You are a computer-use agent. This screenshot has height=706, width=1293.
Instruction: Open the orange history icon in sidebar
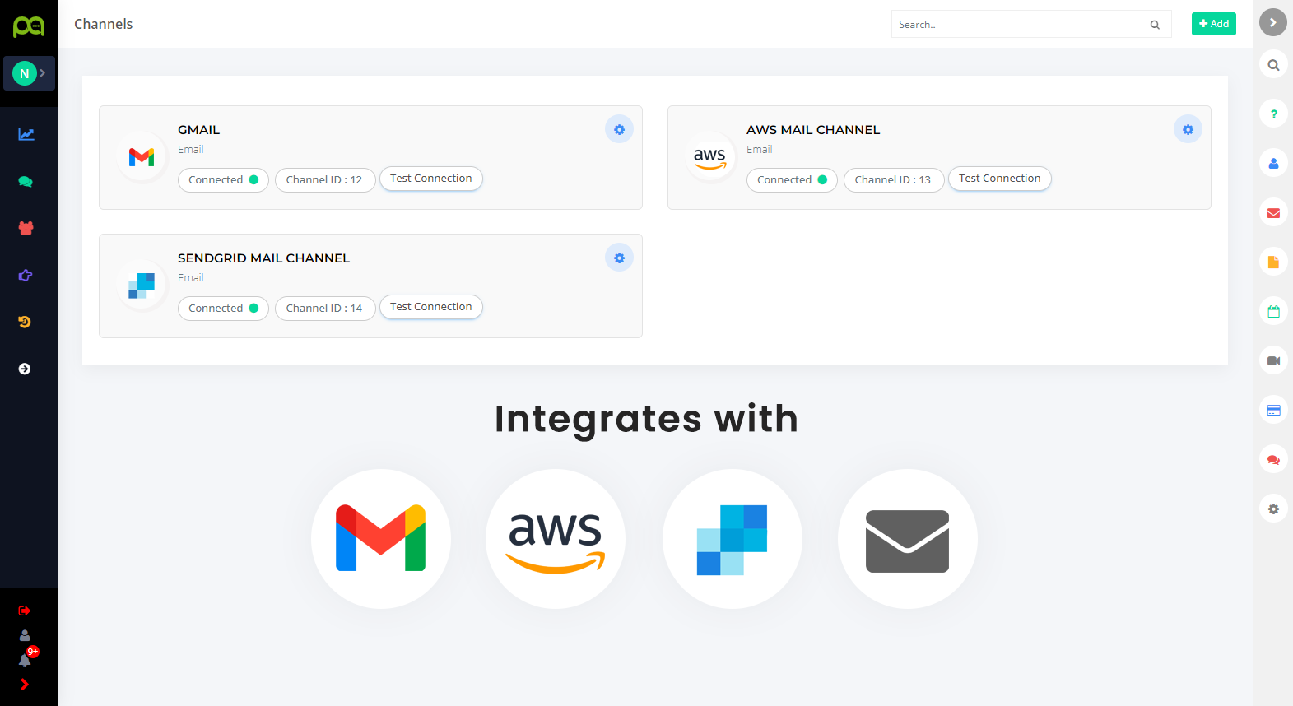tap(25, 322)
